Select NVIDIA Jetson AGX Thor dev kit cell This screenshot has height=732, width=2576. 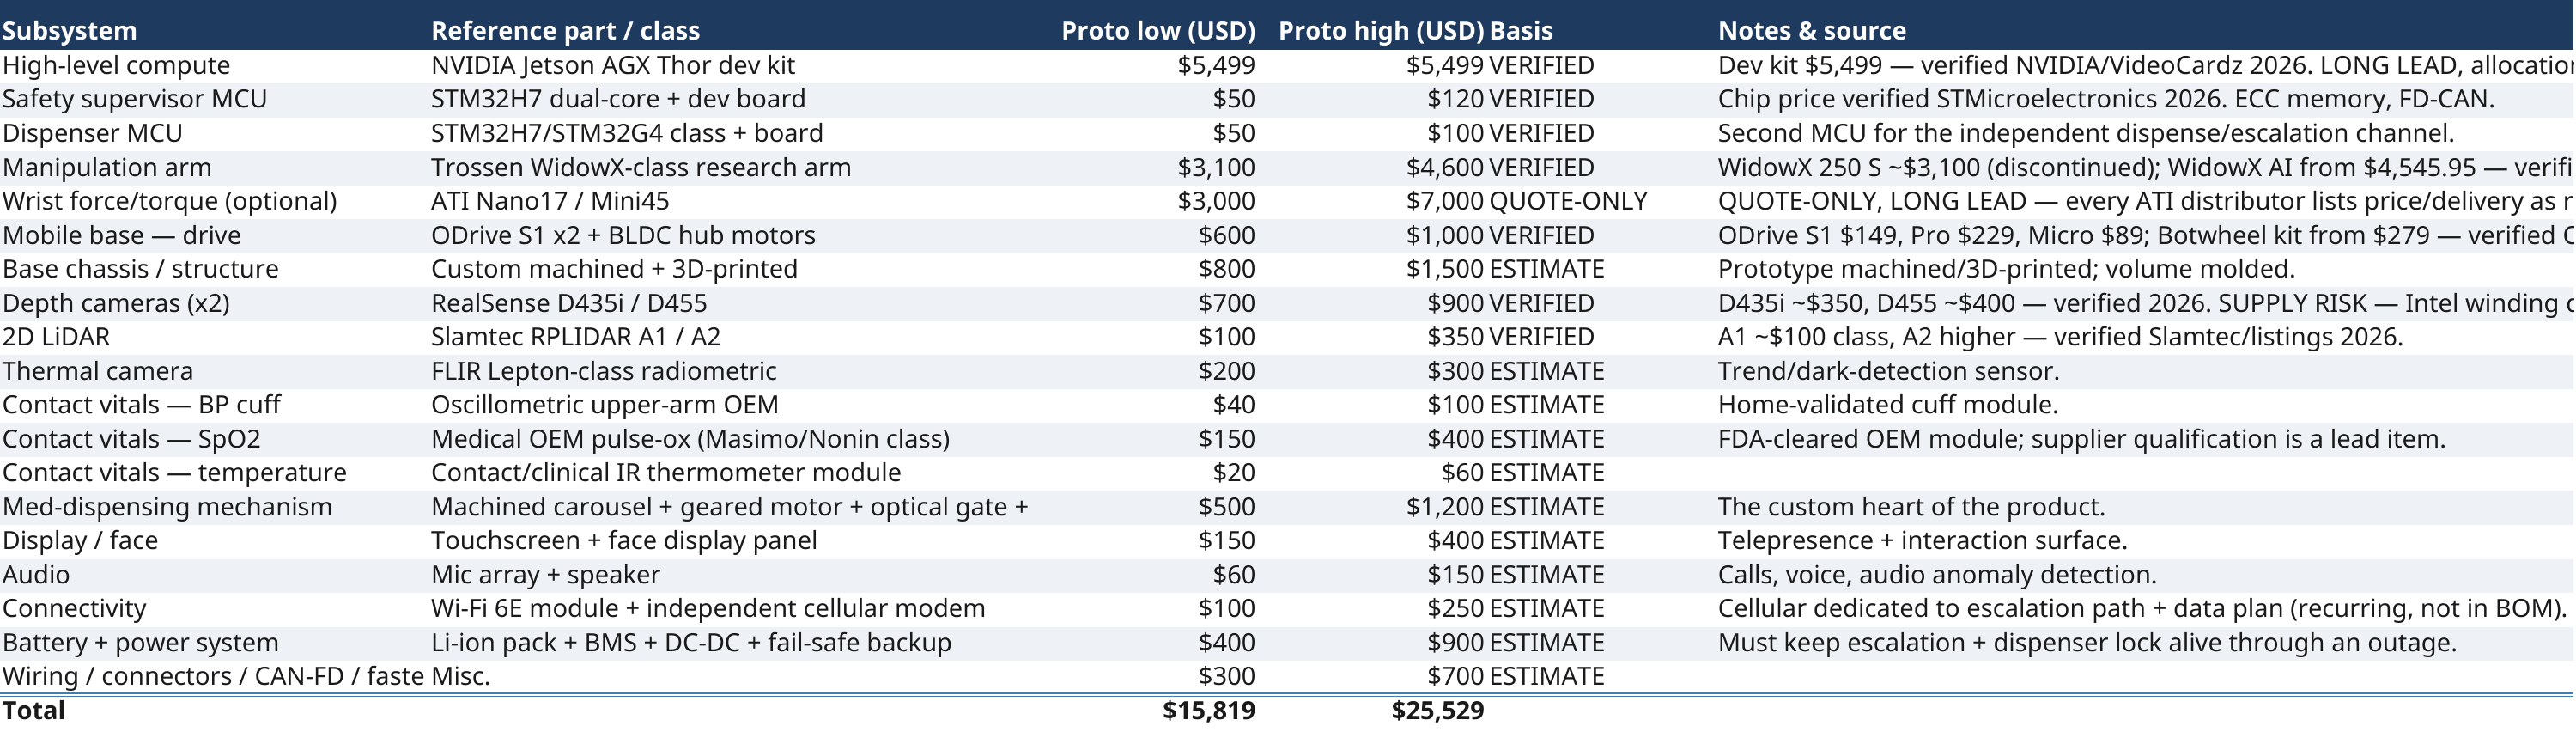point(613,65)
